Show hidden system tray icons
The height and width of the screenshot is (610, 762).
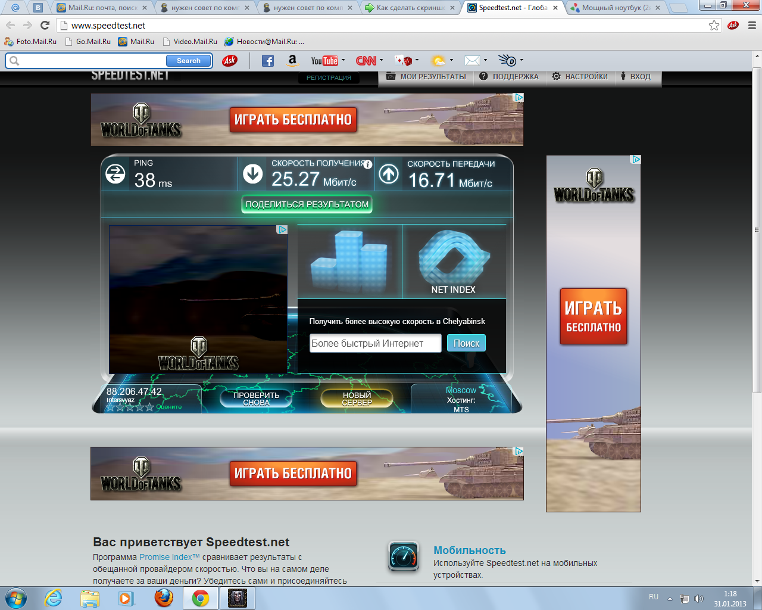point(670,599)
